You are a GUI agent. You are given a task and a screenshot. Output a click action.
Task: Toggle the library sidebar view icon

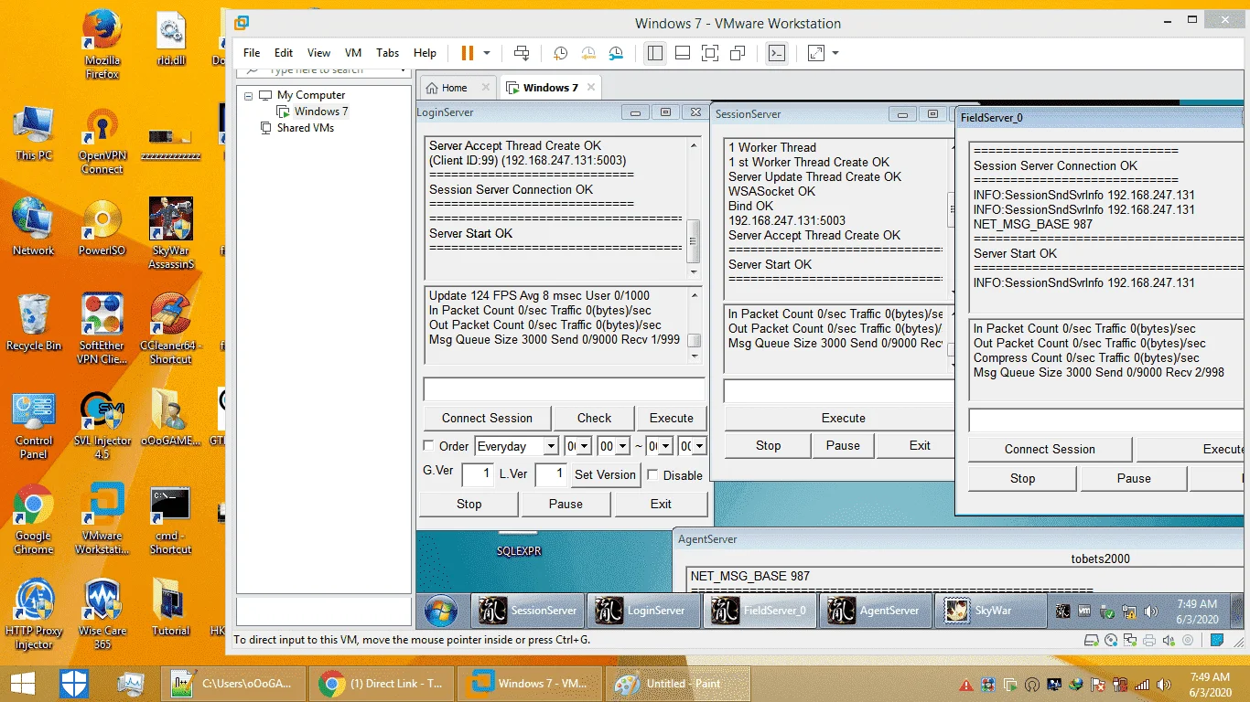[655, 53]
